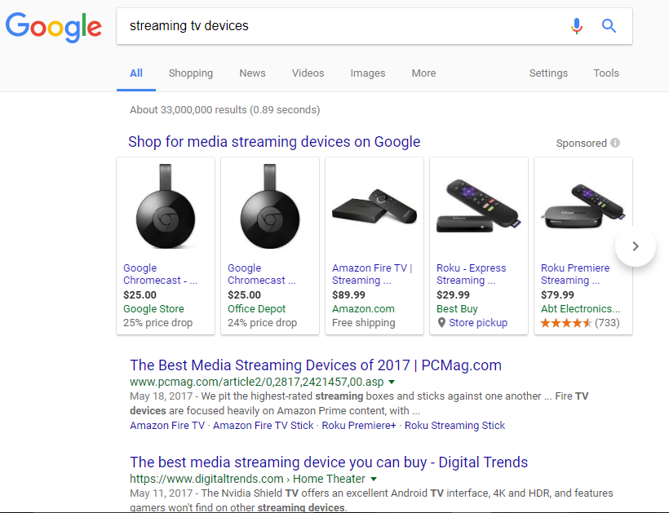
Task: Open The Best Media Streaming Devices PCMag link
Action: 316,365
